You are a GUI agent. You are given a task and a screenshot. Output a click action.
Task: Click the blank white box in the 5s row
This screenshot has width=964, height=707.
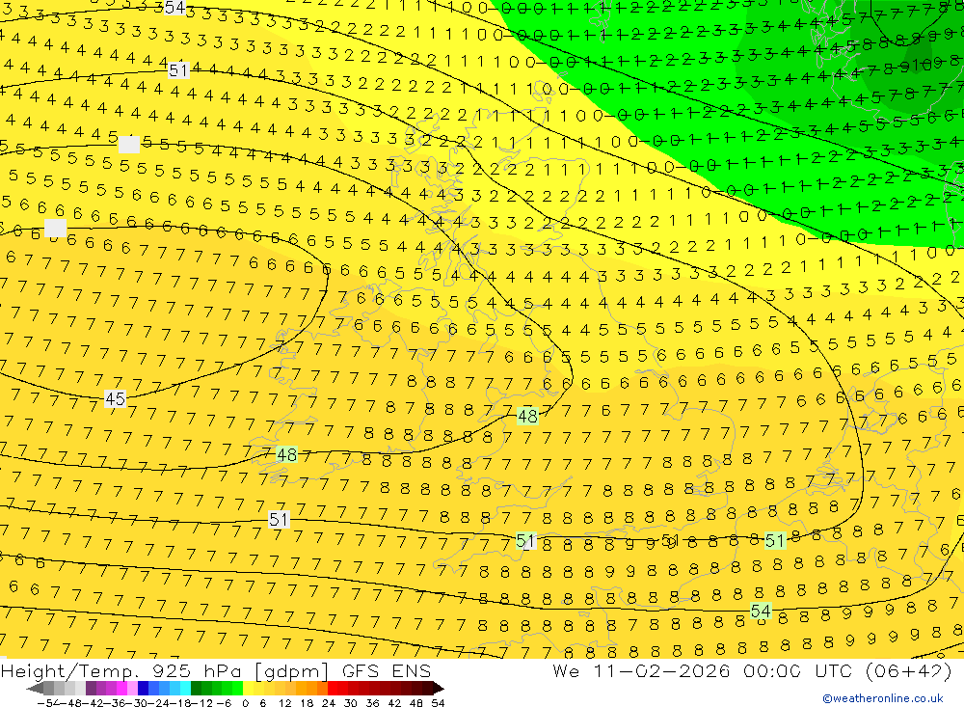[128, 145]
